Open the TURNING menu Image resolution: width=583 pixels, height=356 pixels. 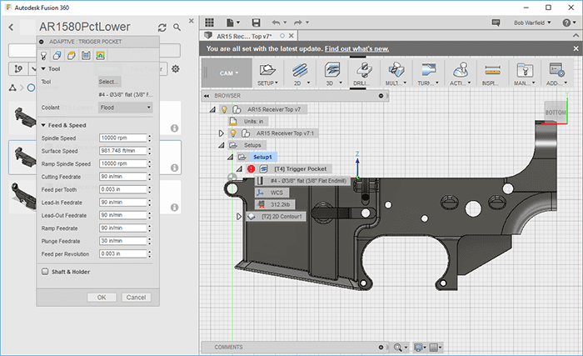pyautogui.click(x=428, y=74)
